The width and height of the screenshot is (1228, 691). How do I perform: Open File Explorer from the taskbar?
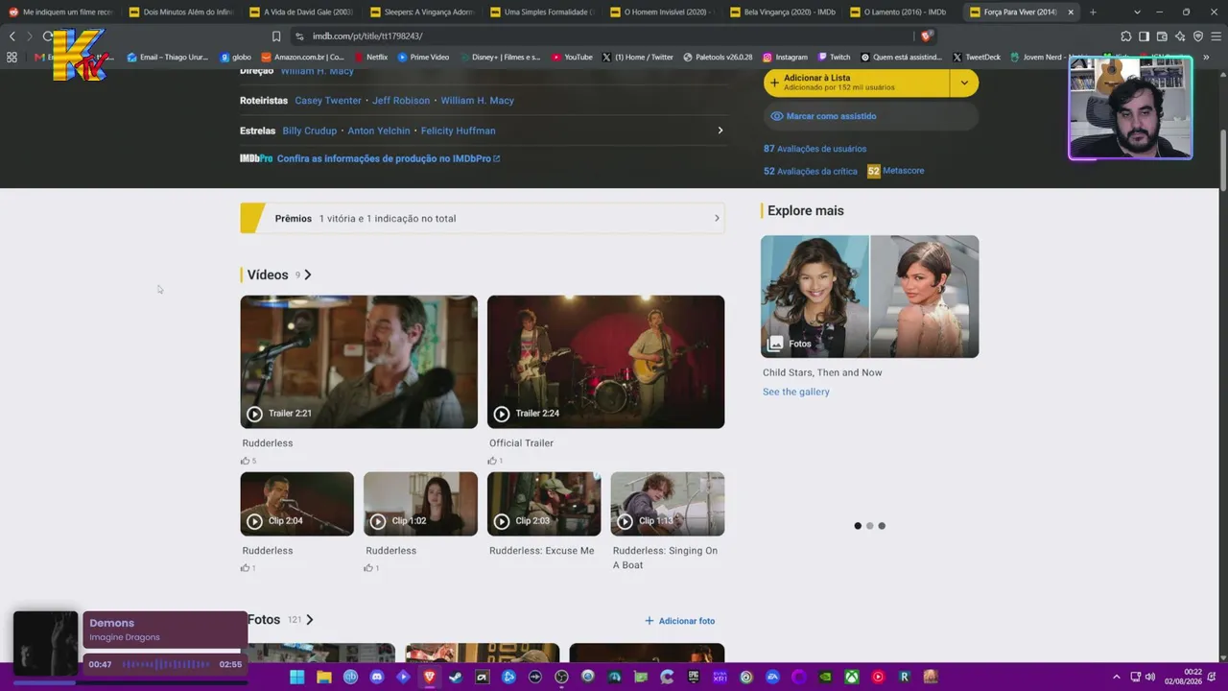(x=324, y=677)
